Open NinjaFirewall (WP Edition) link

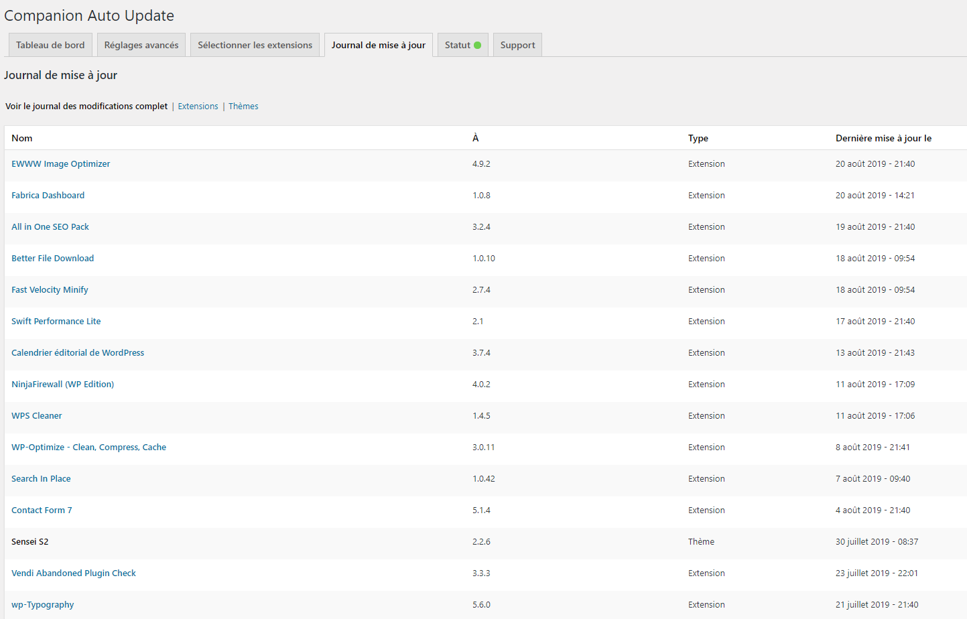pyautogui.click(x=62, y=384)
